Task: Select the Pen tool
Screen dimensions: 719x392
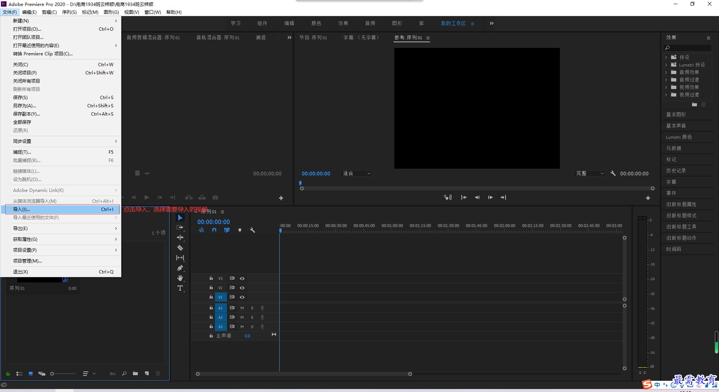Action: click(x=180, y=268)
